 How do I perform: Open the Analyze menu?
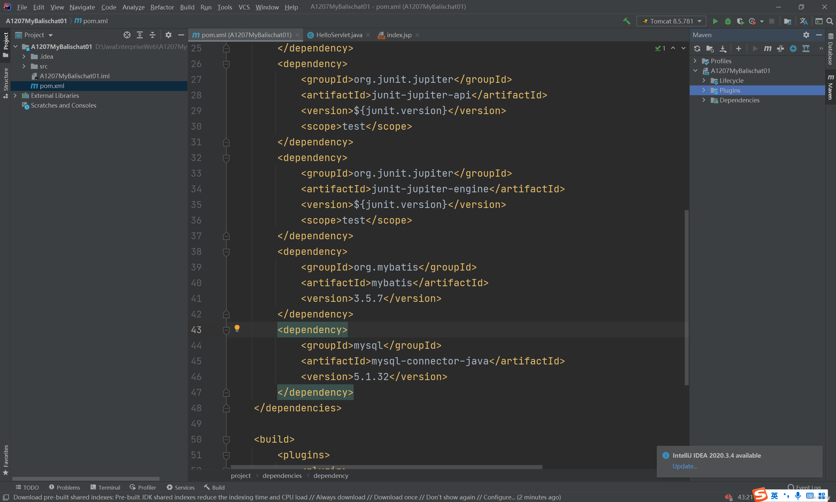(x=134, y=7)
